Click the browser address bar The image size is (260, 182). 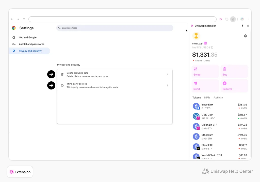(122, 19)
